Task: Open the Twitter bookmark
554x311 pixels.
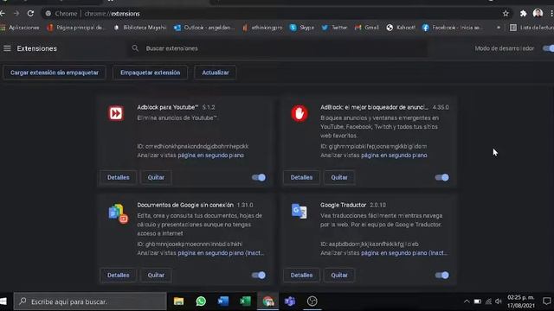Action: coord(334,28)
